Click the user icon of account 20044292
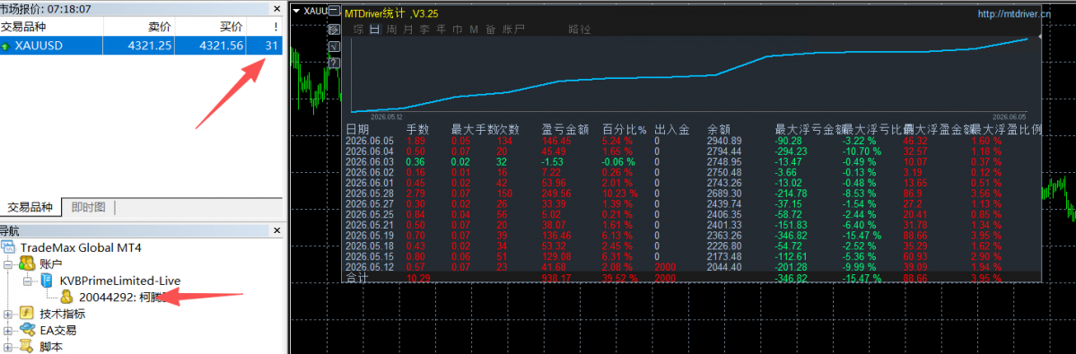1076x354 pixels. 67,298
